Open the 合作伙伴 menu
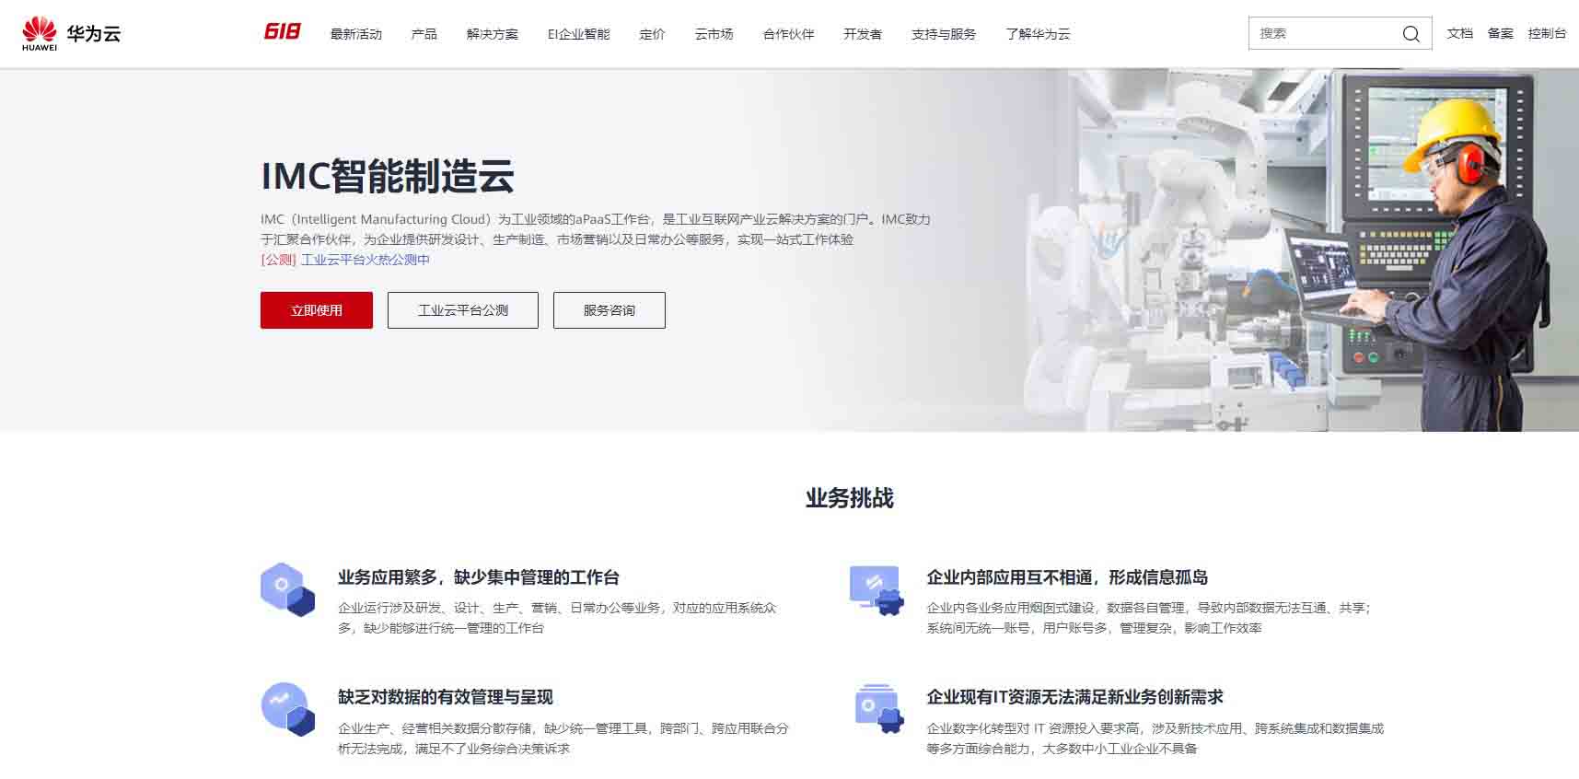 coord(789,34)
